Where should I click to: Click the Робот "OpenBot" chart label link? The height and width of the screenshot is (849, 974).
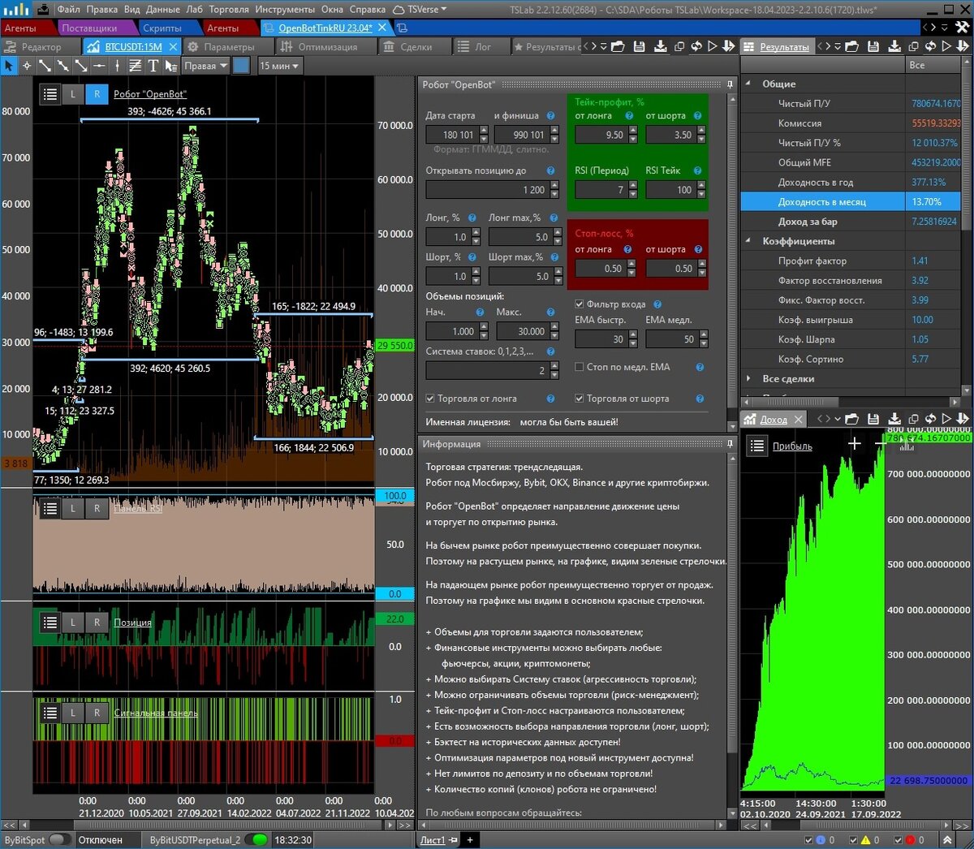click(x=150, y=94)
